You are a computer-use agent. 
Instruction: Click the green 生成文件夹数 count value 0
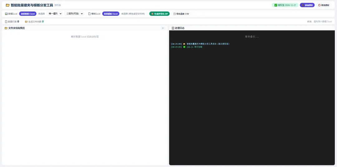pyautogui.click(x=43, y=22)
